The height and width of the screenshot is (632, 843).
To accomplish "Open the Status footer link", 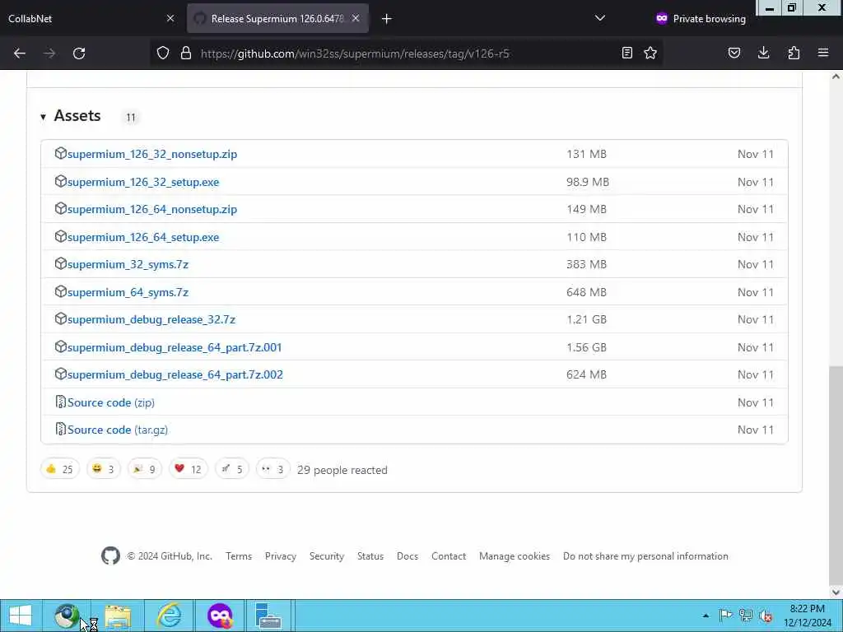I will pos(370,556).
